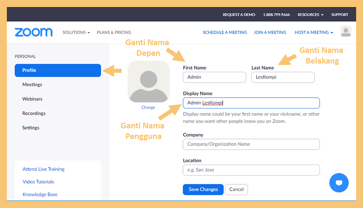Screen dimensions: 363x208
Task: Open Plans & Pricing page
Action: [x=114, y=32]
